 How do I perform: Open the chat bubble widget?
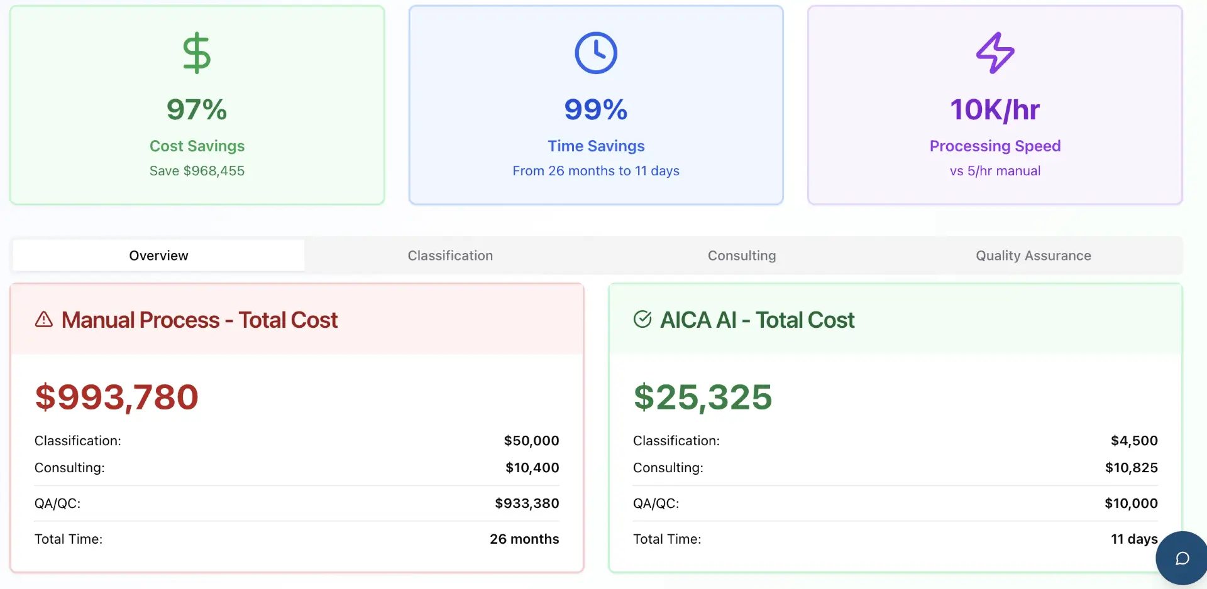pos(1182,558)
